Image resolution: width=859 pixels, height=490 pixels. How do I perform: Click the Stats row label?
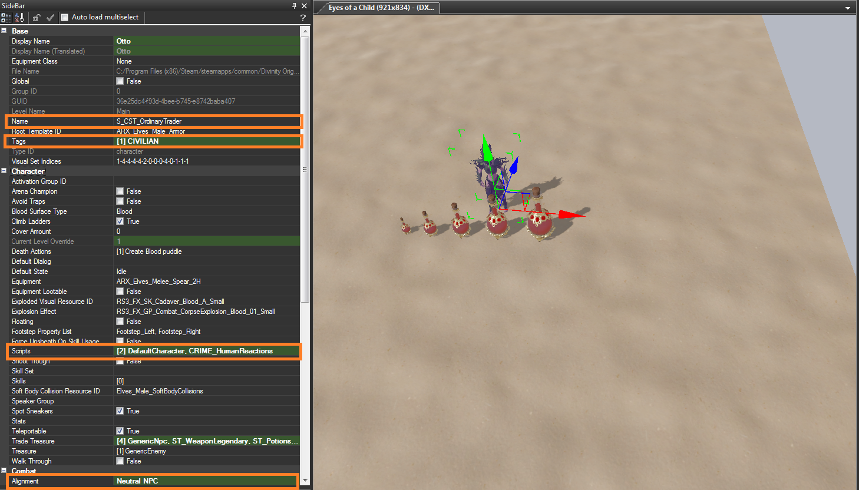[x=19, y=421]
